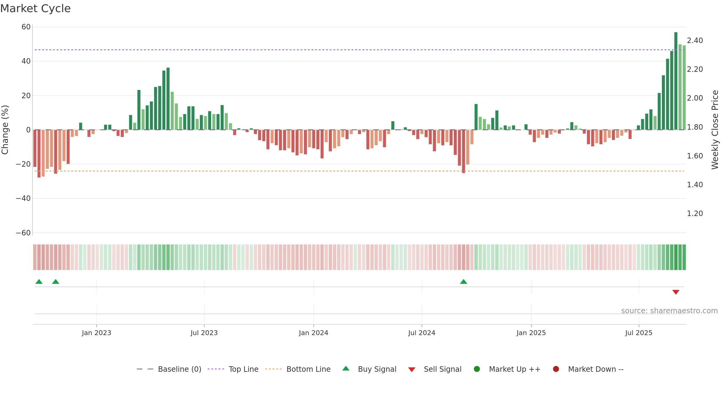Click the tallest 2023 green bar near 36%
This screenshot has height=409, width=728.
168,99
